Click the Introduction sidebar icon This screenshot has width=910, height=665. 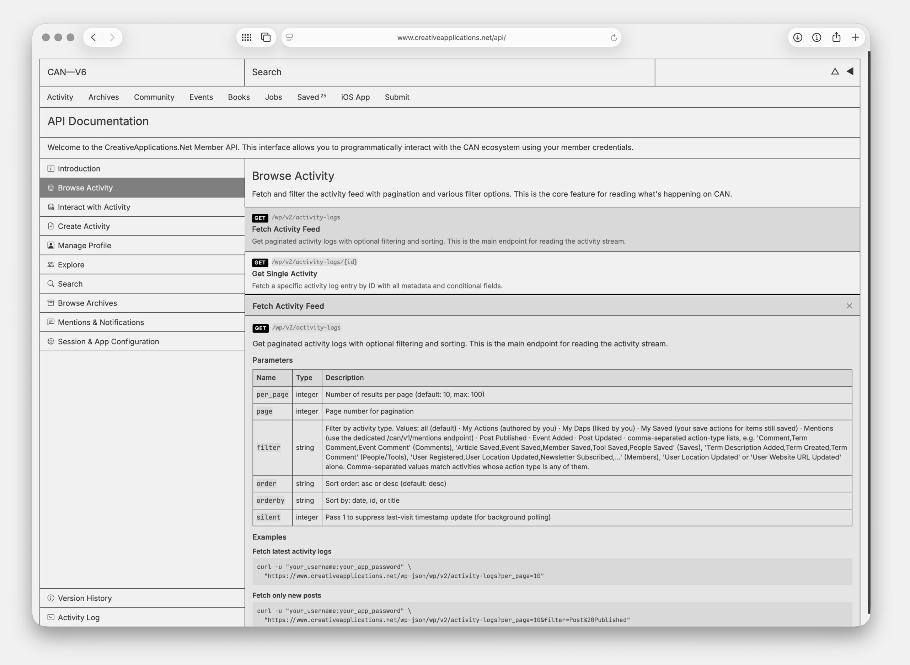point(51,168)
